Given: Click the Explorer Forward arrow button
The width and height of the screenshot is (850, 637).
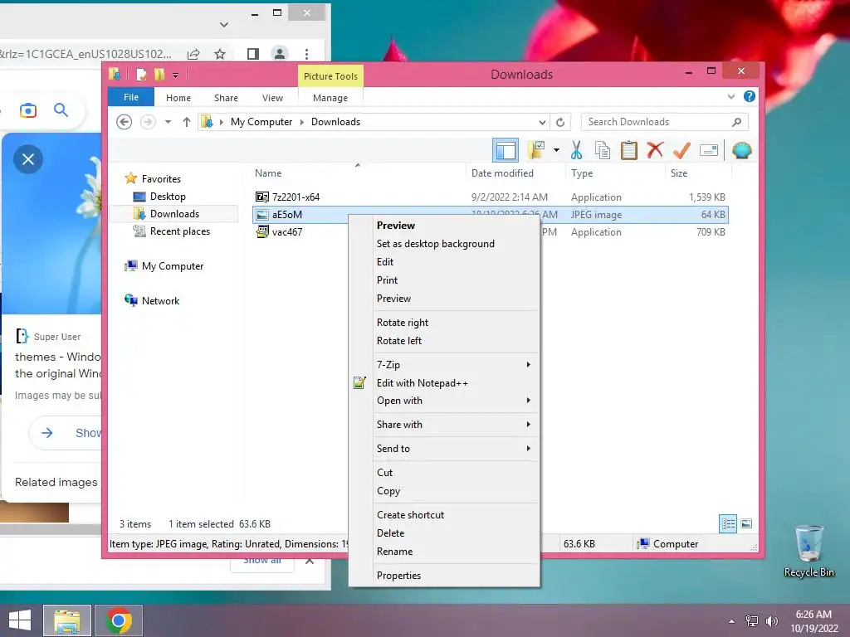Looking at the screenshot, I should click(x=148, y=122).
